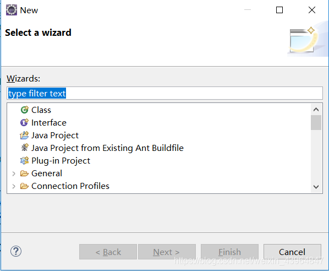Image resolution: width=329 pixels, height=271 pixels.
Task: Click into the wizard filter text field
Action: pyautogui.click(x=164, y=93)
